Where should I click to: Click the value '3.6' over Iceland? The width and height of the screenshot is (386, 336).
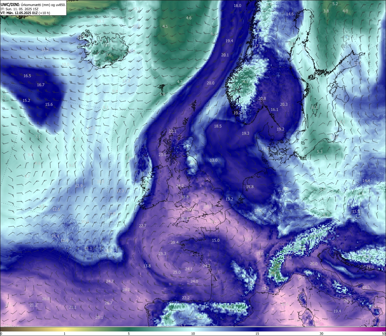[x=109, y=55]
